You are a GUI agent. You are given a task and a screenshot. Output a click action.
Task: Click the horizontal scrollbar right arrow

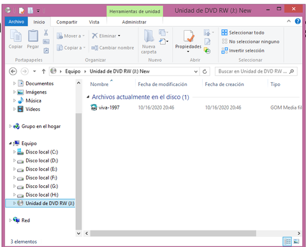[x=299, y=233]
